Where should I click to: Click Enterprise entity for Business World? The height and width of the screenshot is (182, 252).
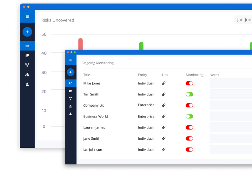(146, 117)
